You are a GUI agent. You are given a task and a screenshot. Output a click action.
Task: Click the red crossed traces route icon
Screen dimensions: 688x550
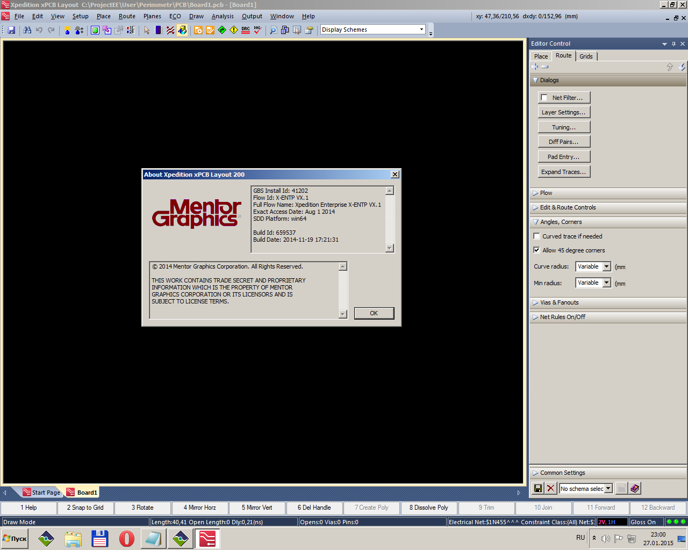(170, 30)
